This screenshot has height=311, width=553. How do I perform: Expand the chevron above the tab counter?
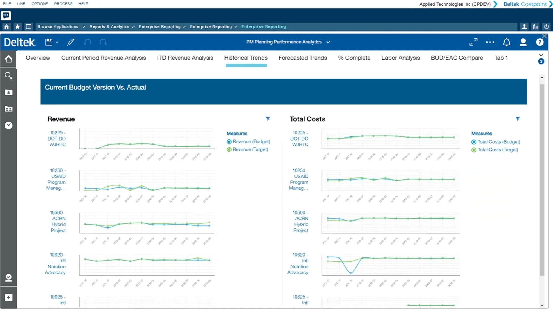click(541, 55)
